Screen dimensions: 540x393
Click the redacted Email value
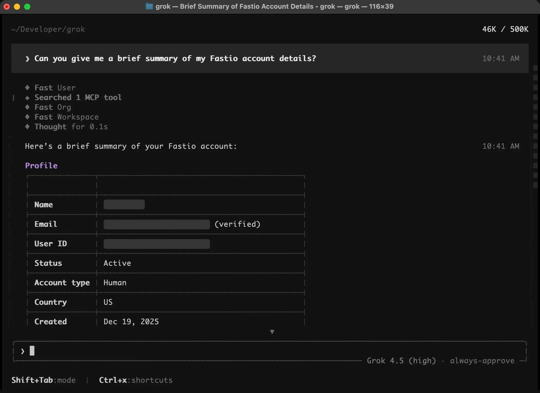[x=157, y=224]
